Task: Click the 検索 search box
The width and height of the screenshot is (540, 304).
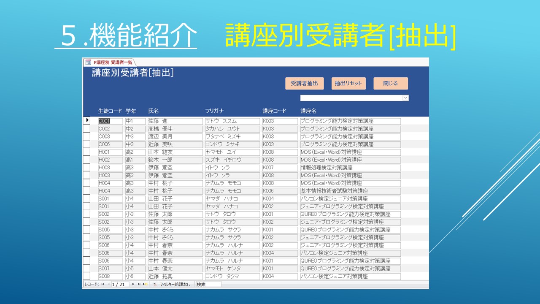Action: tap(208, 285)
